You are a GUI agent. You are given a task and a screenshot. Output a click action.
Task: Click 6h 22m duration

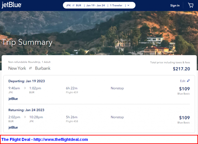[72, 88]
